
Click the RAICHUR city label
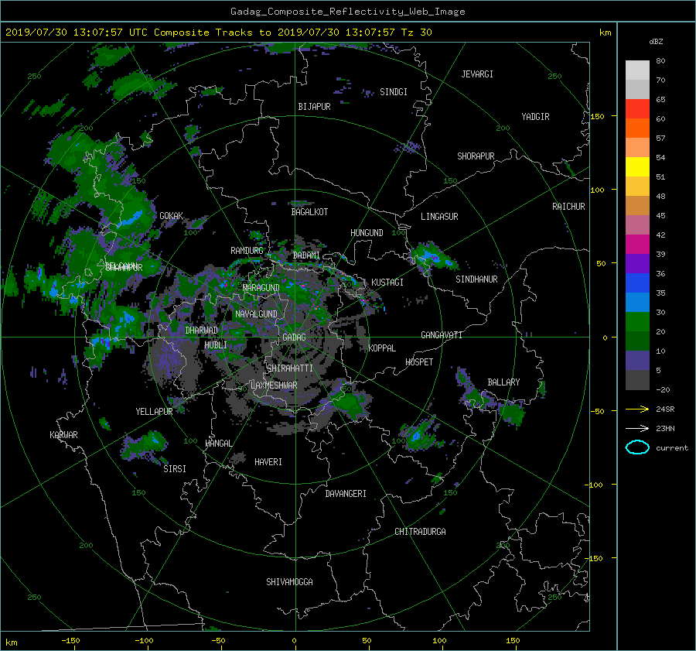568,207
